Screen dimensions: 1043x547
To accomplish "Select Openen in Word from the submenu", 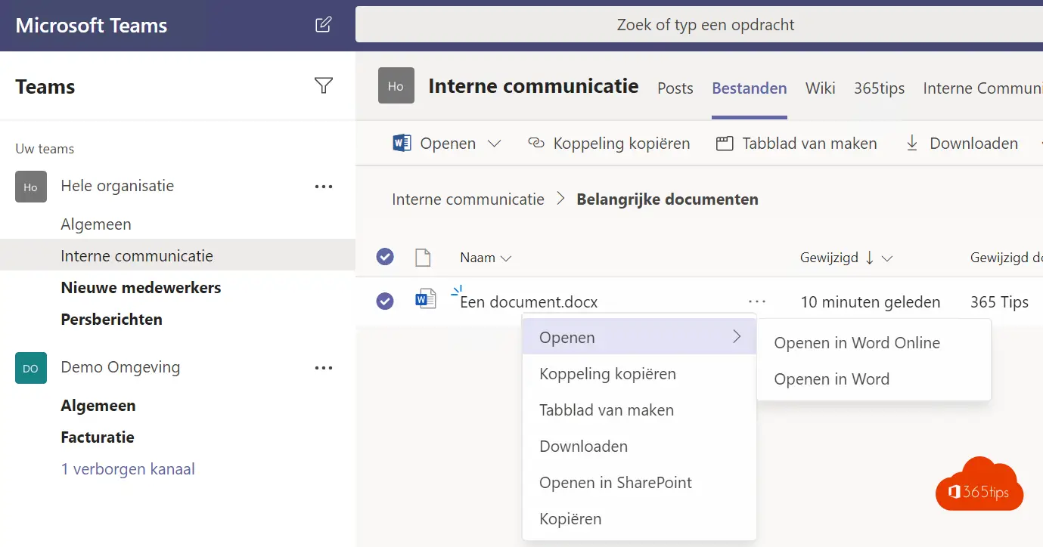I will click(874, 379).
